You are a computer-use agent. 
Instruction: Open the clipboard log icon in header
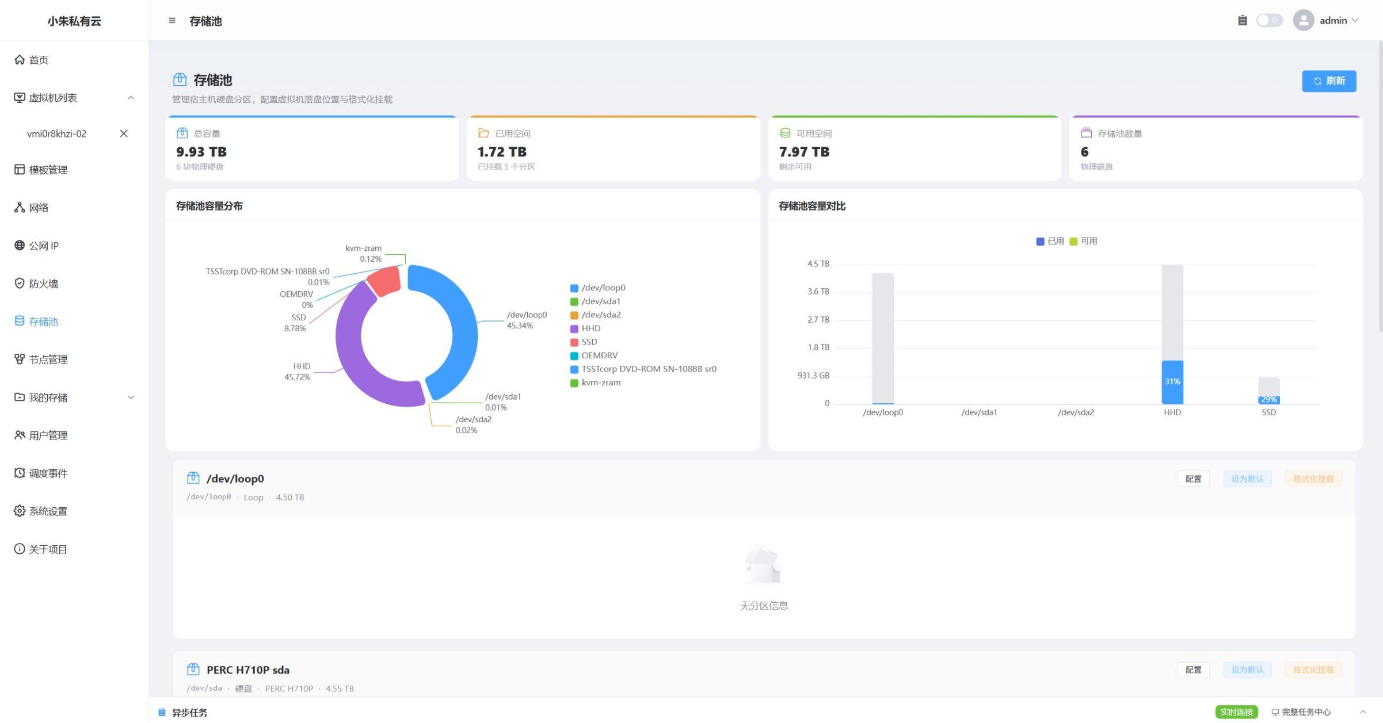click(x=1242, y=21)
